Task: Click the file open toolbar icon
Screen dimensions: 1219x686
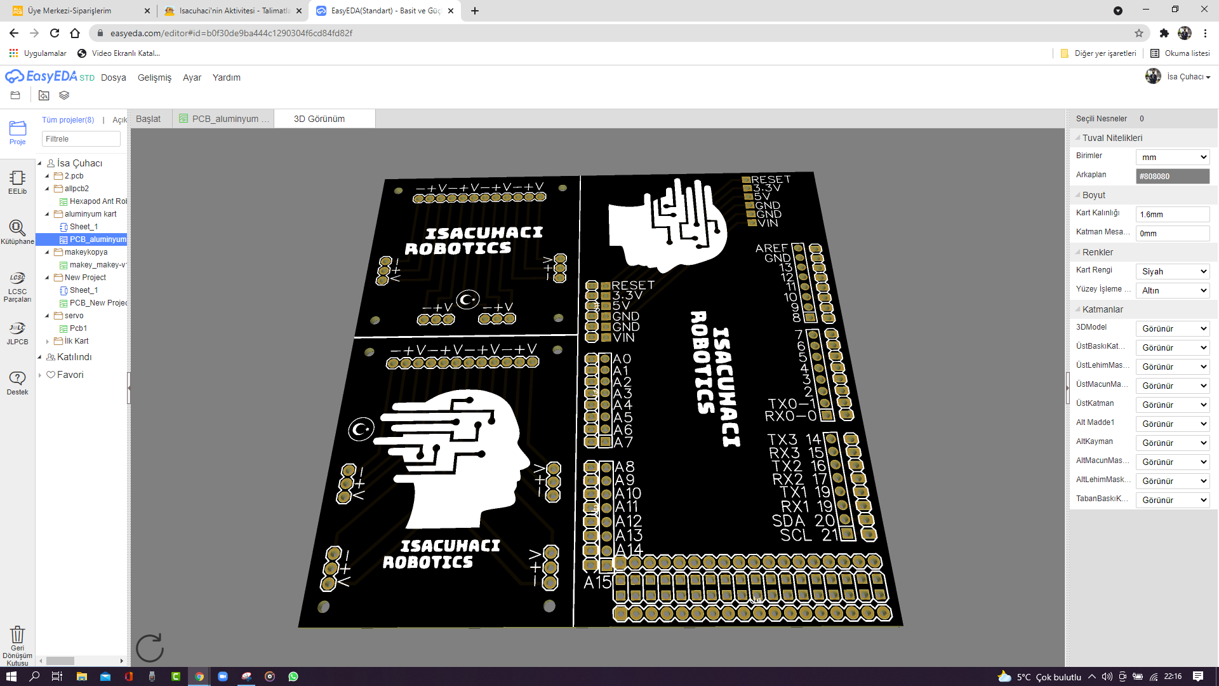Action: (14, 95)
